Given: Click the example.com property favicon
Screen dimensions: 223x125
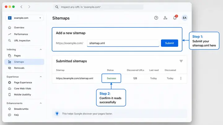Looking at the screenshot, I should 10,18.
